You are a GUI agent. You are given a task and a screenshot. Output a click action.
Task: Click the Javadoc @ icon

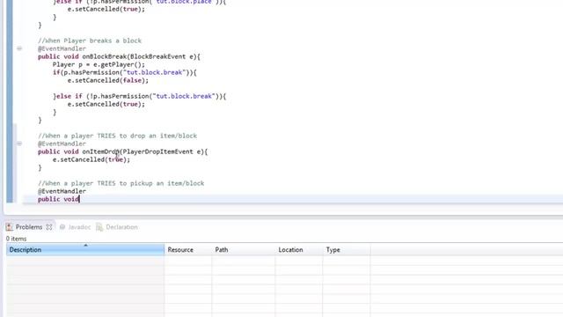coord(62,227)
